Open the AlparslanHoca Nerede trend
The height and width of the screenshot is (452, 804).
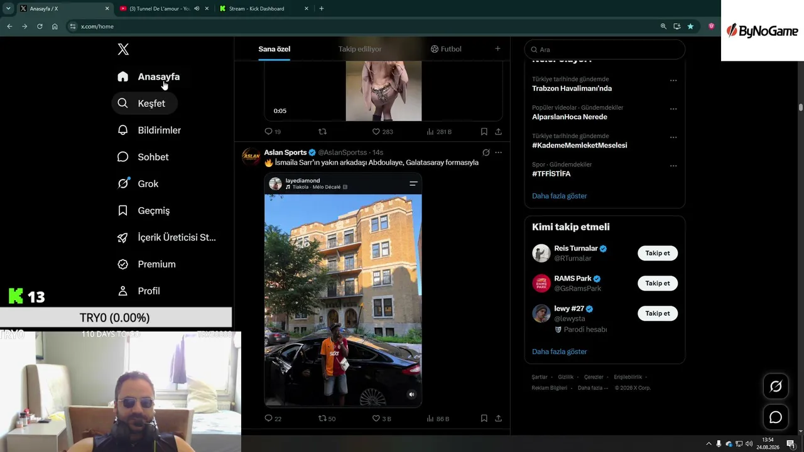click(x=570, y=117)
